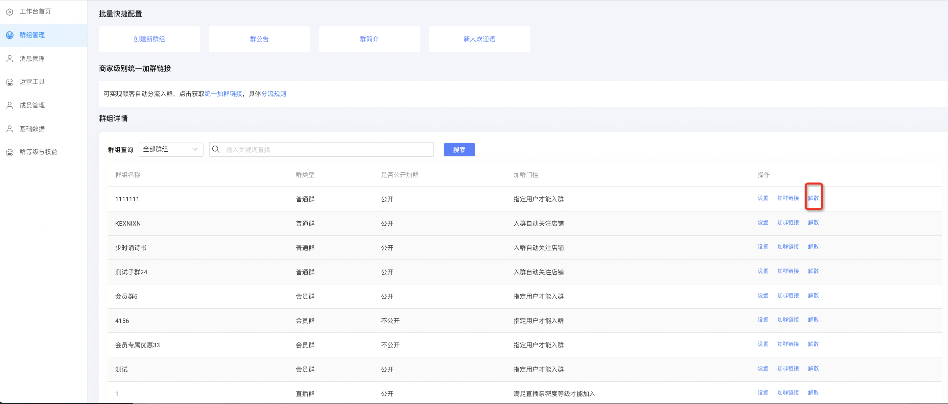Image resolution: width=948 pixels, height=404 pixels.
Task: Click 加群链接 for group 会员群6
Action: [788, 296]
